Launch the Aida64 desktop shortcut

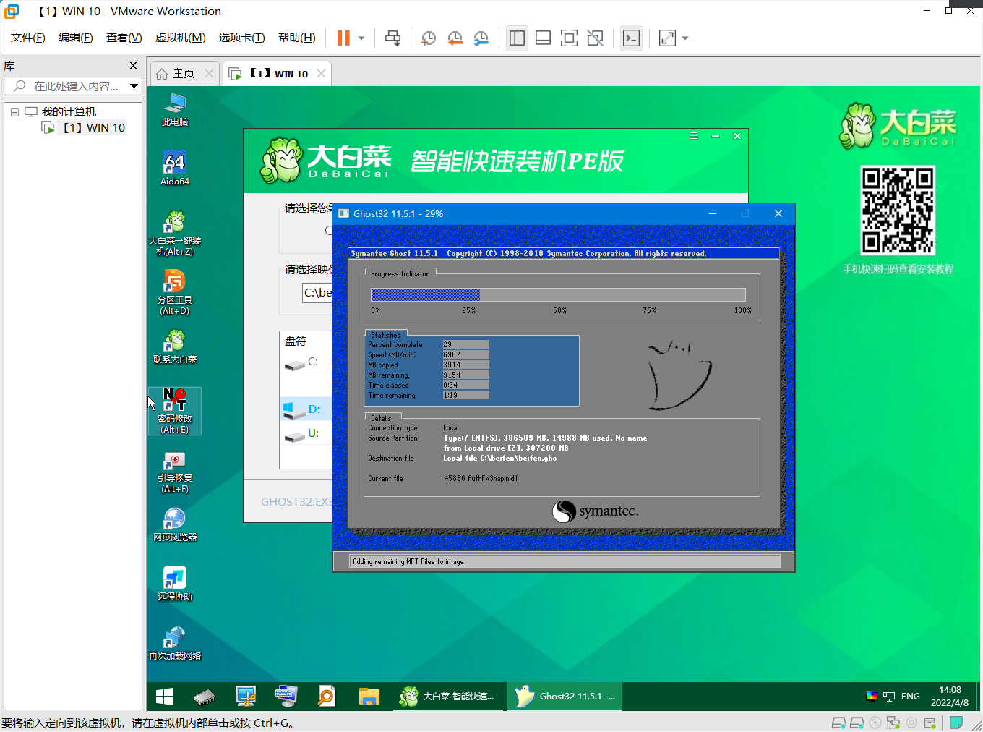coord(175,169)
